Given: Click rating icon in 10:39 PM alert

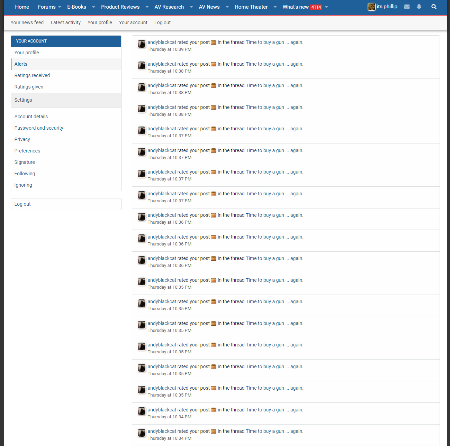Looking at the screenshot, I should click(x=214, y=43).
